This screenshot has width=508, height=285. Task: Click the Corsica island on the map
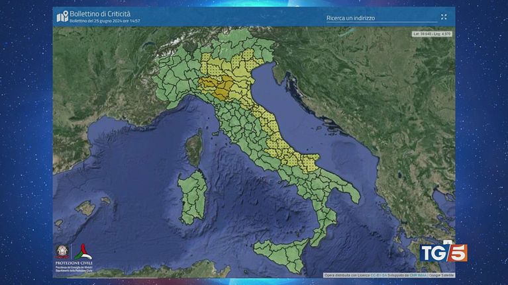click(x=193, y=147)
